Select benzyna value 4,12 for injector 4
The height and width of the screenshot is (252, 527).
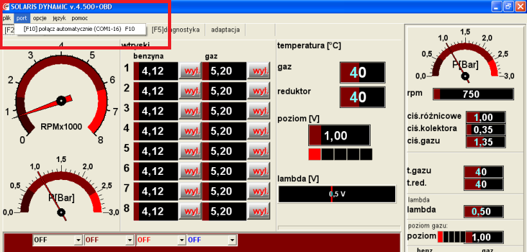(156, 131)
